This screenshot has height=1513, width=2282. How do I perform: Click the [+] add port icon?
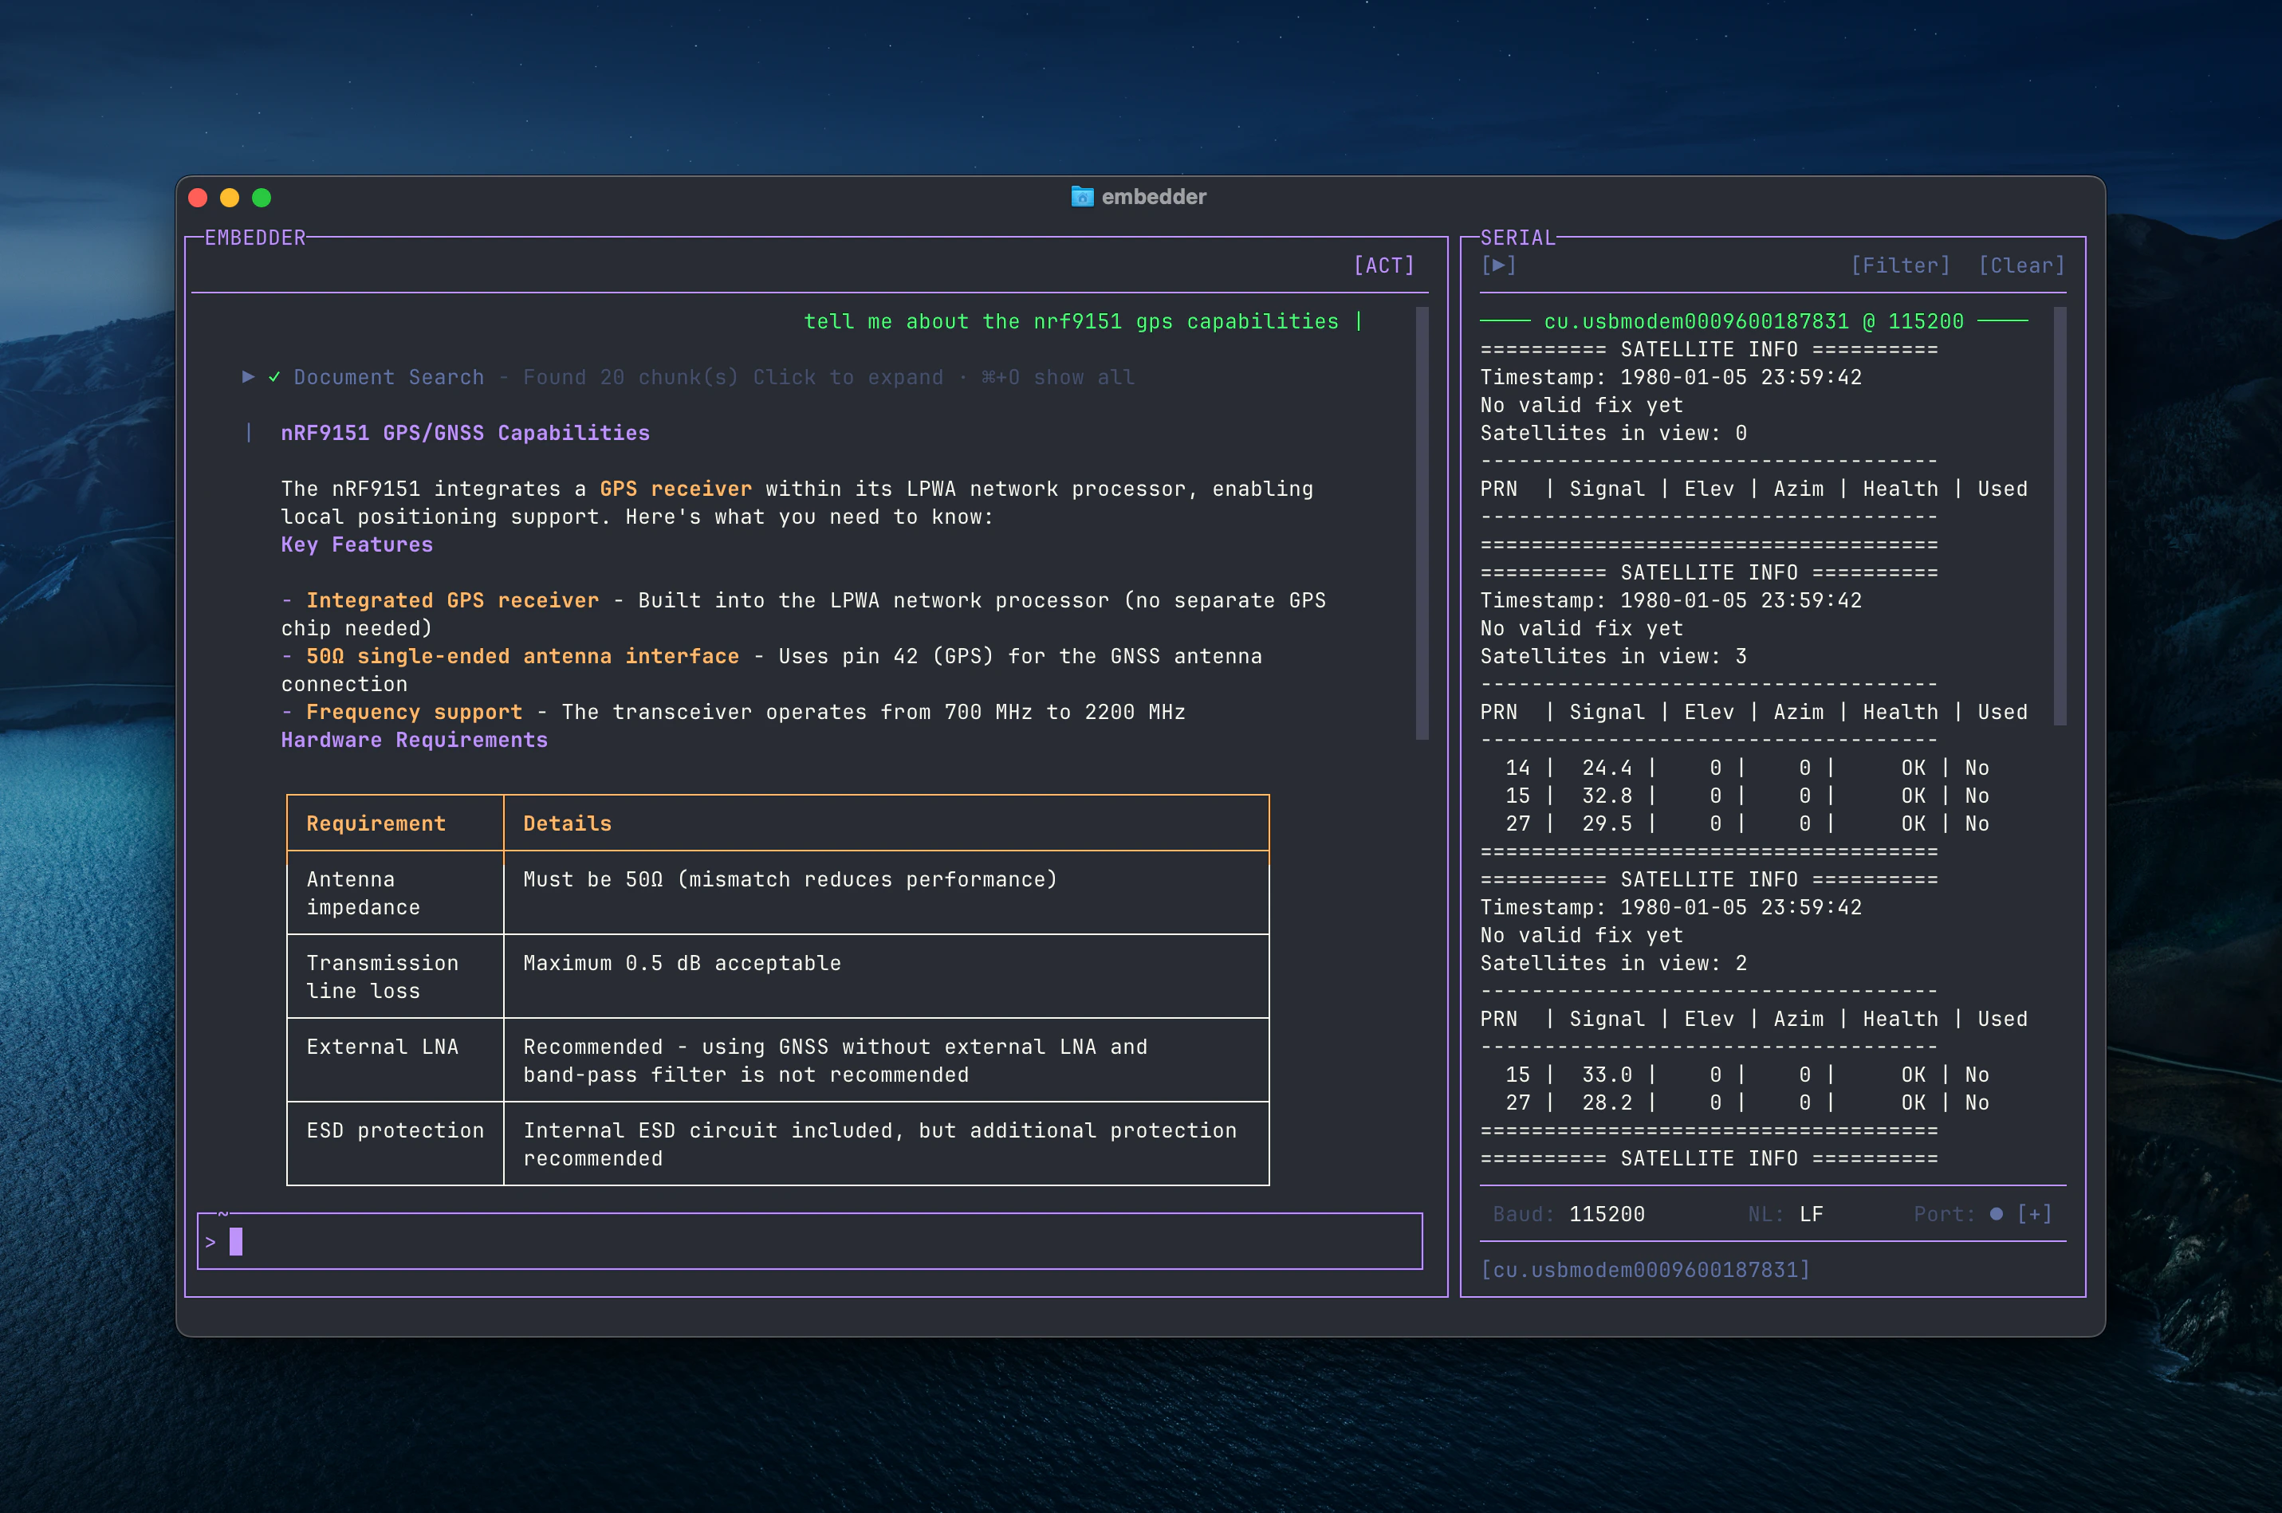click(x=2034, y=1214)
